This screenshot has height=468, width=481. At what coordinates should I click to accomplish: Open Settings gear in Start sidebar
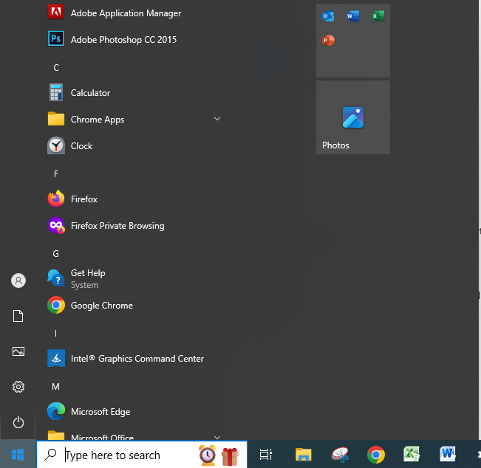[18, 387]
